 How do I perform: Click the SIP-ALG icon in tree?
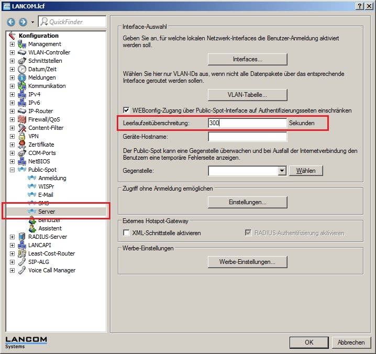click(22, 262)
